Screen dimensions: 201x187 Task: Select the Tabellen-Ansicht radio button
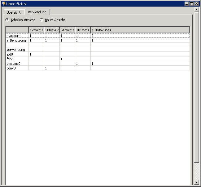click(x=7, y=20)
